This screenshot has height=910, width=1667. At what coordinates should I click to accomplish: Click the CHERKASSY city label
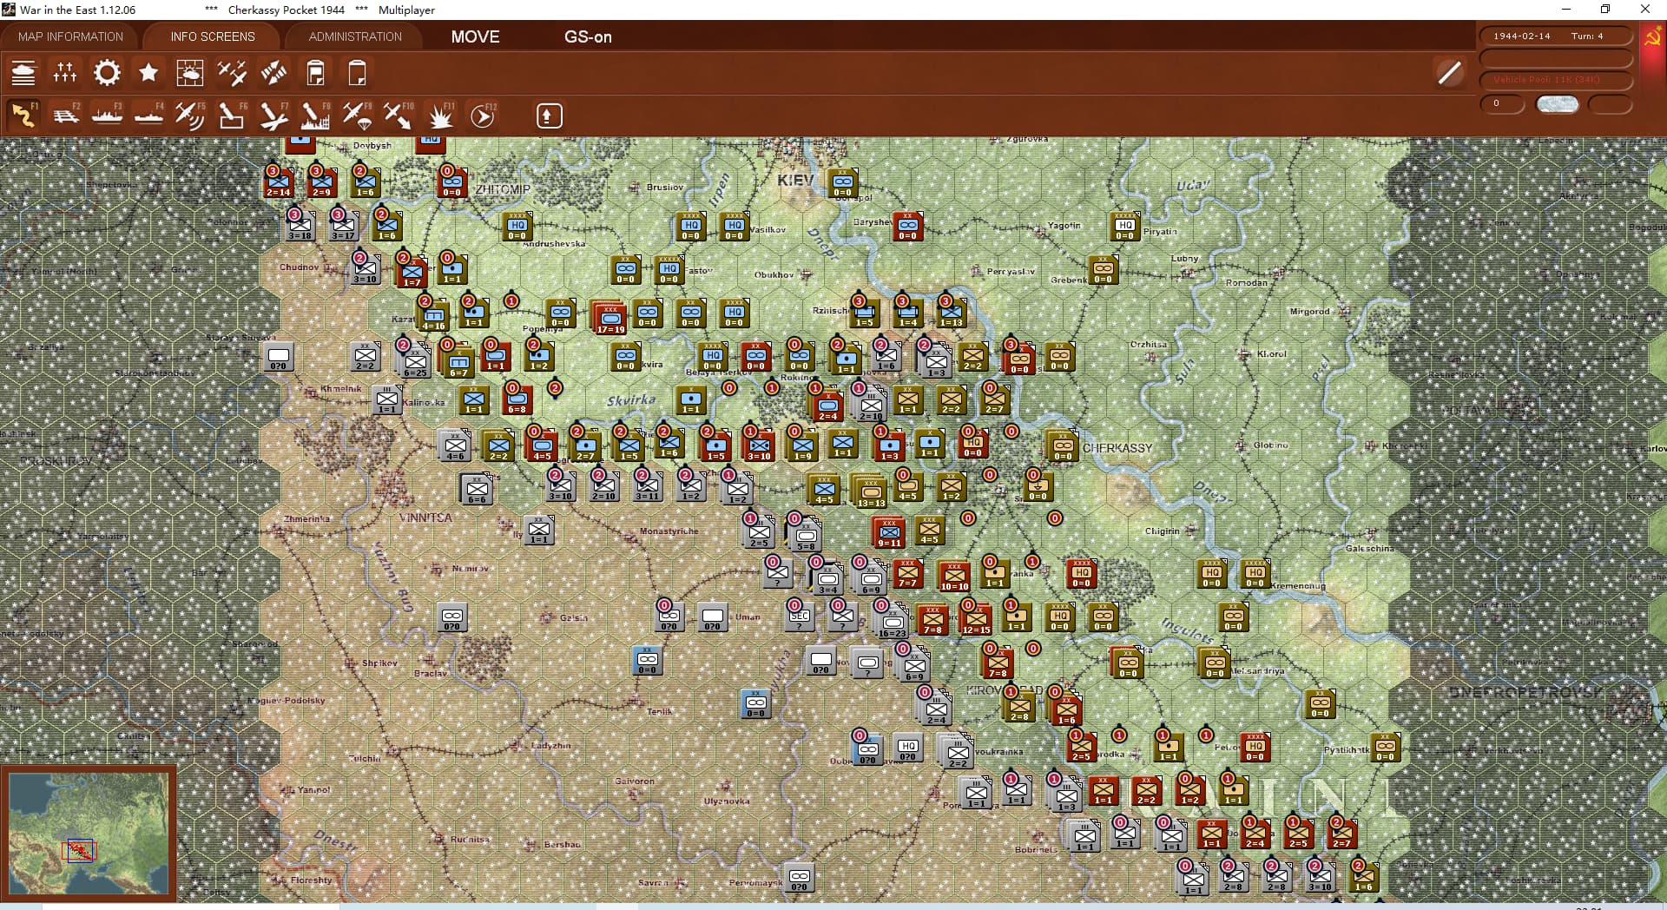click(1117, 448)
